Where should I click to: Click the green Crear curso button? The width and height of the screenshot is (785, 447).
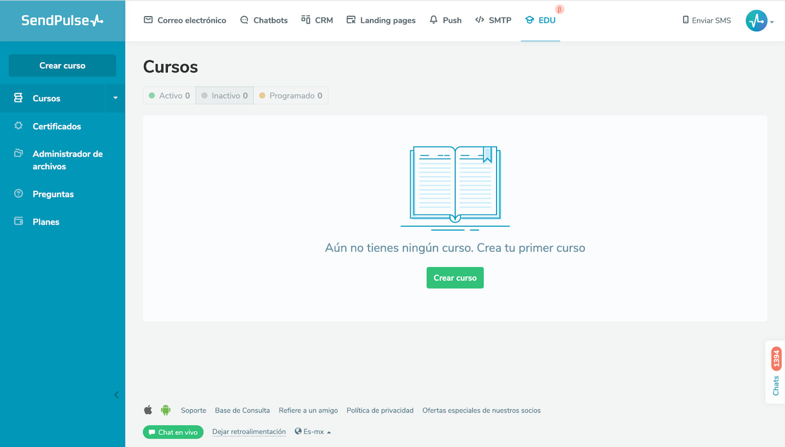coord(455,278)
